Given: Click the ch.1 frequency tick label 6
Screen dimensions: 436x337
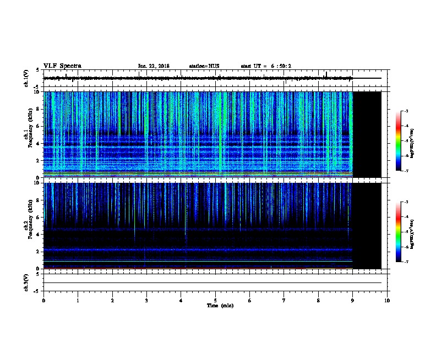Looking at the screenshot, I should [x=39, y=126].
